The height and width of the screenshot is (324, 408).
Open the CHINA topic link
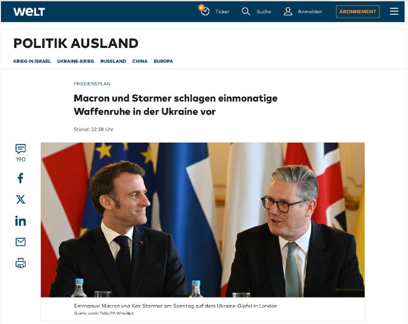click(x=140, y=61)
